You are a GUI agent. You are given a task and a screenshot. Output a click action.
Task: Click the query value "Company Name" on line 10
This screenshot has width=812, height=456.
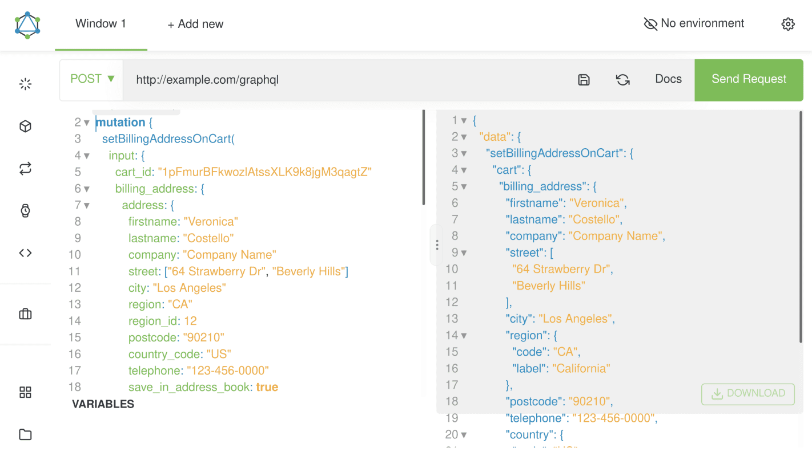(230, 255)
